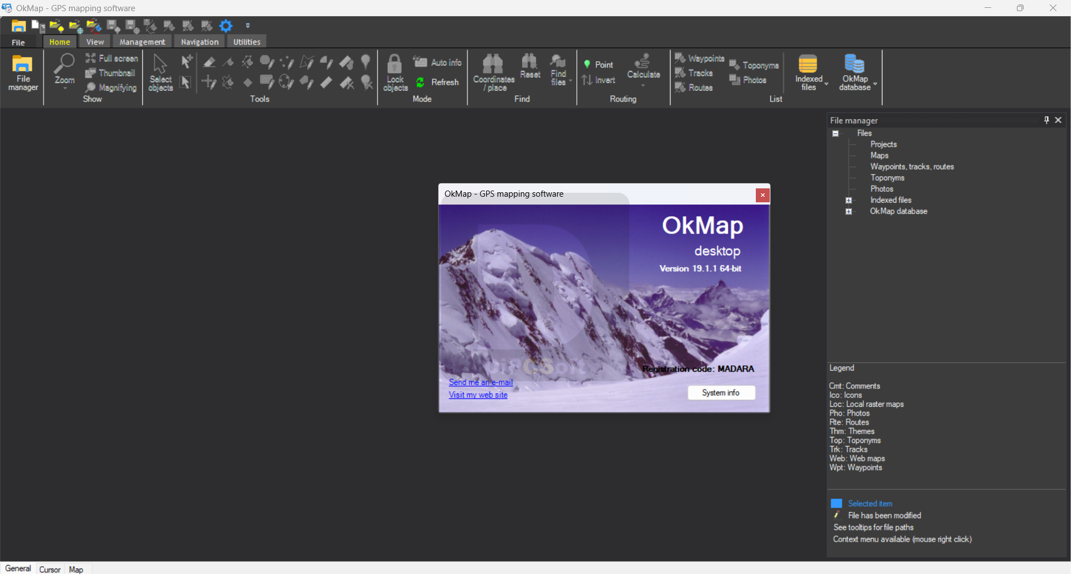Image resolution: width=1071 pixels, height=574 pixels.
Task: Open the Waypoints list
Action: click(699, 59)
